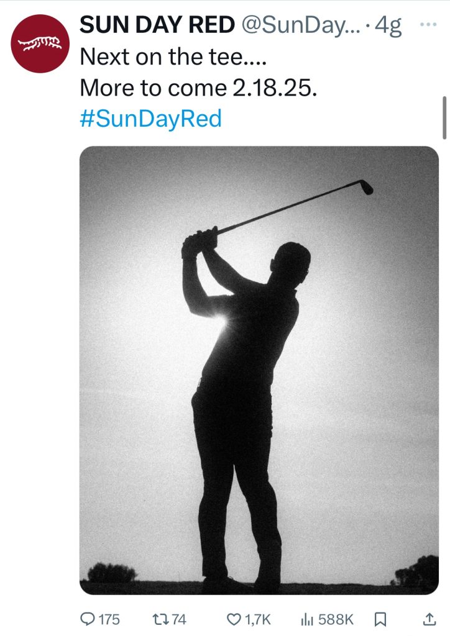Click the 1,7K likes count
Screen dimensions: 450x636
click(258, 619)
